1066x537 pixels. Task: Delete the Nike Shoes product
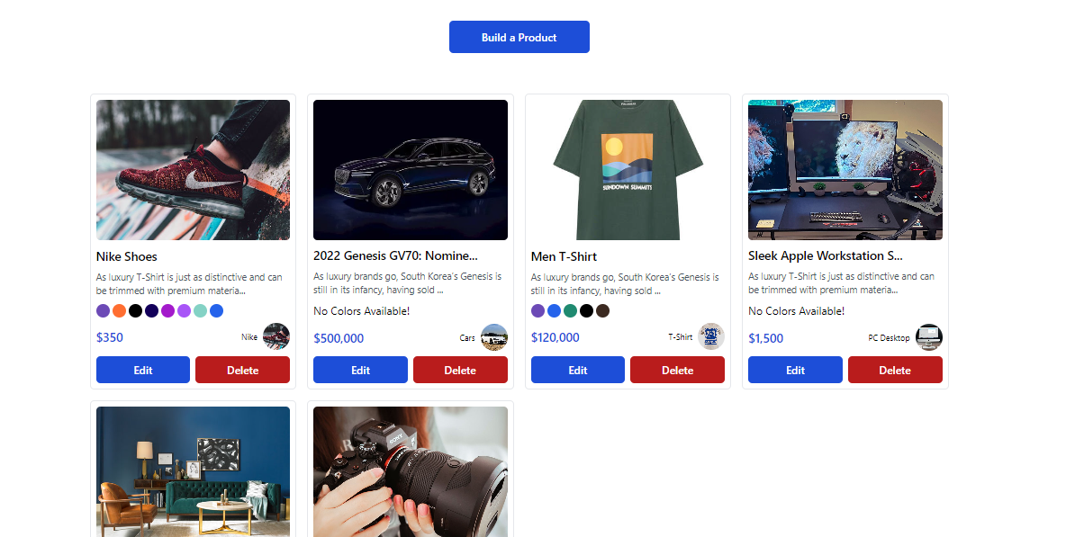[x=242, y=370]
